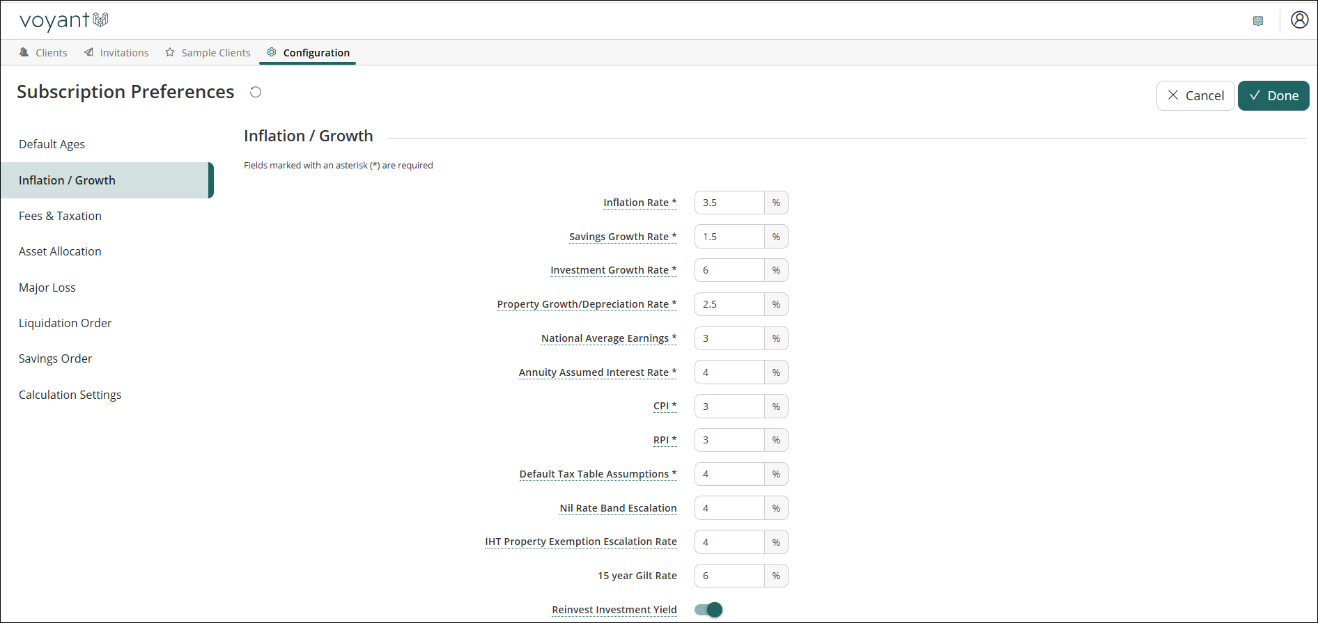Click the Property Growth/Depreciation Rate label

[x=587, y=304]
